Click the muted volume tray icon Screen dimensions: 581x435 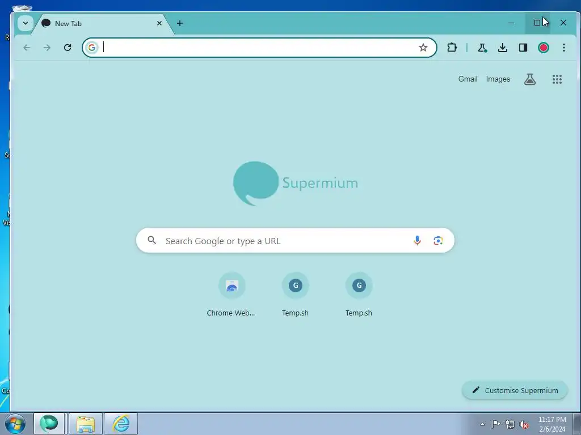pos(524,424)
